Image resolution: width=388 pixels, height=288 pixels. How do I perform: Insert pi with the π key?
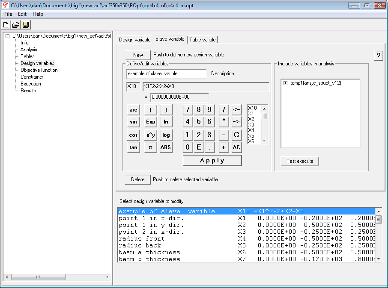click(150, 147)
